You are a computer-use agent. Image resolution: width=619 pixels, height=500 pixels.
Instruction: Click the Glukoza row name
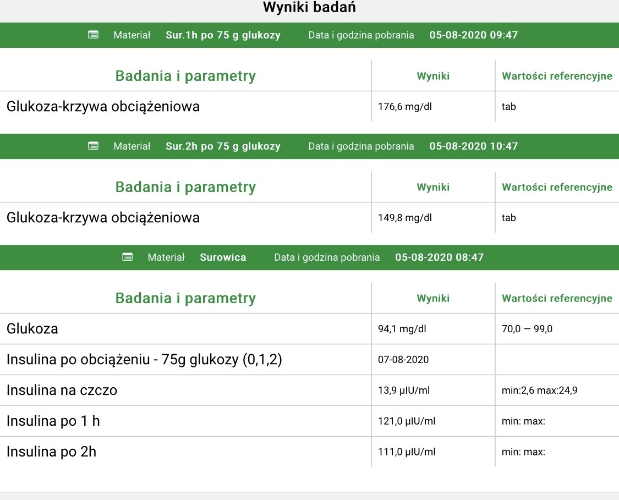click(32, 329)
